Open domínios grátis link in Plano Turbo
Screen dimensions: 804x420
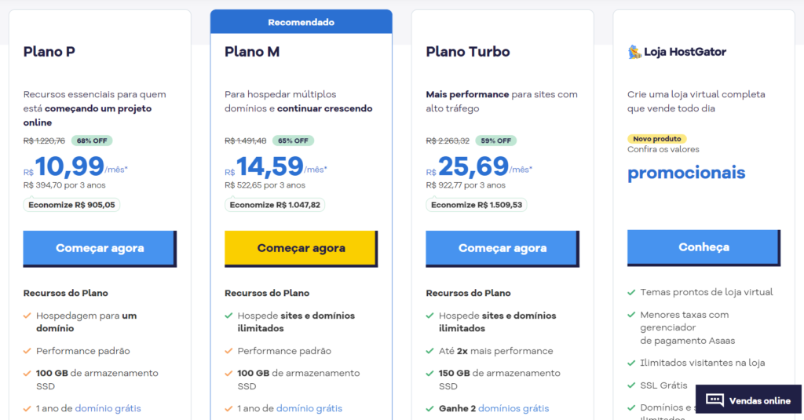513,409
